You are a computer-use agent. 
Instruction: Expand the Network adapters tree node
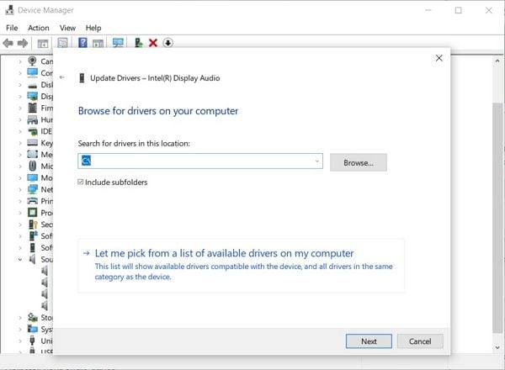(19, 189)
